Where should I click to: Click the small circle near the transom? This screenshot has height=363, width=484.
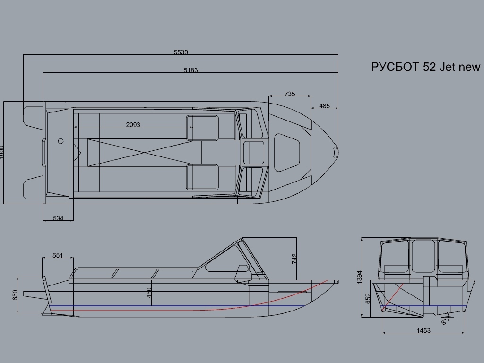61,141
